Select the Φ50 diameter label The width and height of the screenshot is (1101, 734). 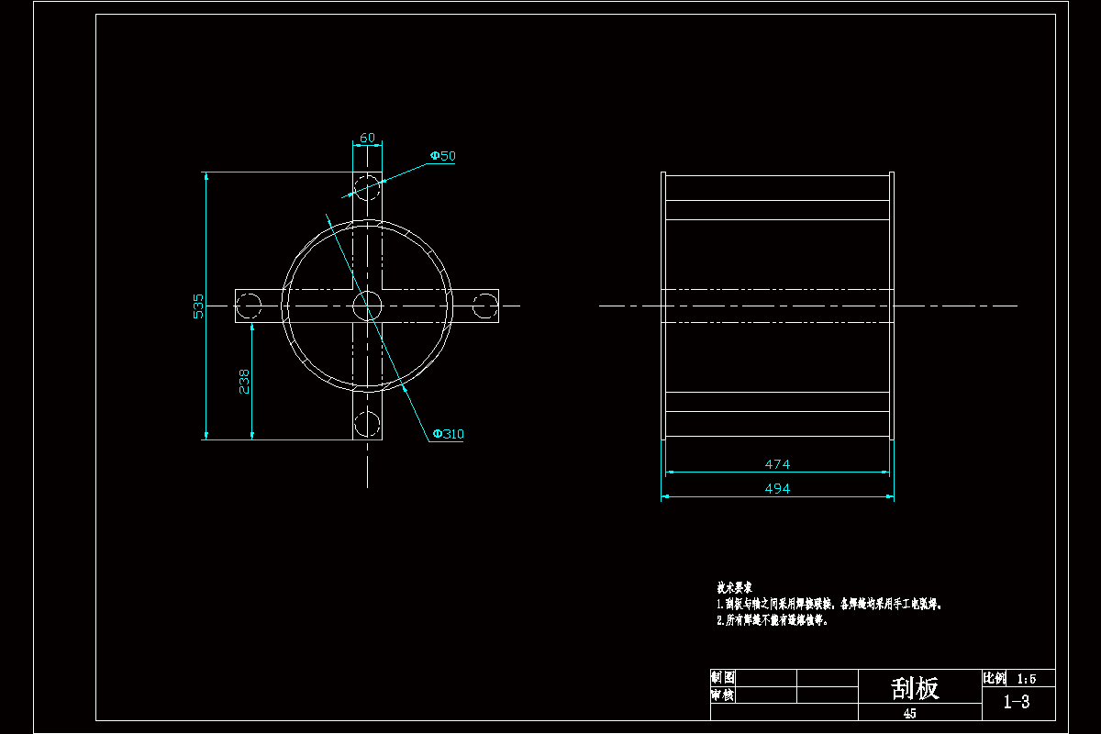point(443,156)
